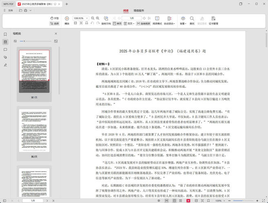Image resolution: width=268 pixels, height=203 pixels.
Task: Open the attachments paperclip panel
Action: [x=5, y=57]
